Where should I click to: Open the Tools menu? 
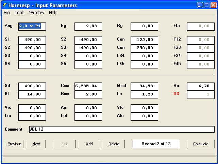tap(19, 13)
